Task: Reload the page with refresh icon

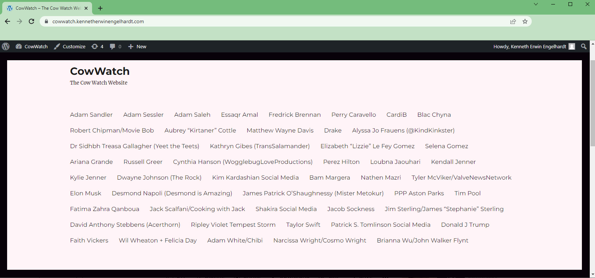Action: tap(31, 21)
